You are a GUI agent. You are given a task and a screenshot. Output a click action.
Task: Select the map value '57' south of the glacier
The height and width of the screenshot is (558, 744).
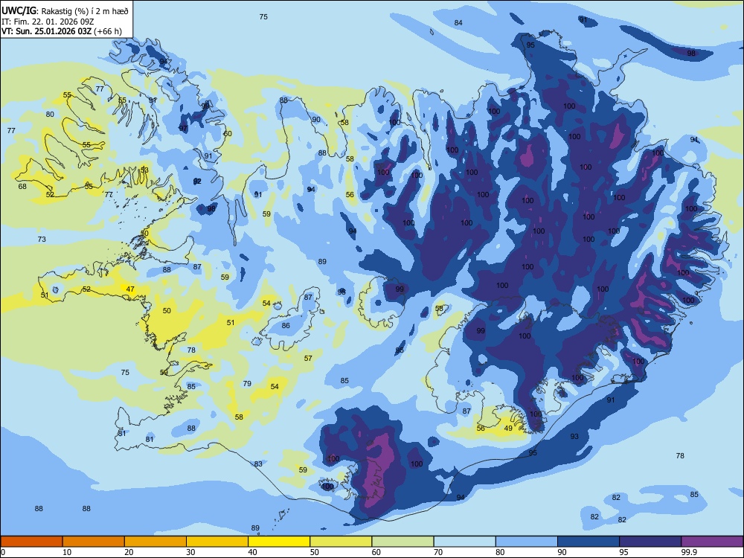(308, 359)
